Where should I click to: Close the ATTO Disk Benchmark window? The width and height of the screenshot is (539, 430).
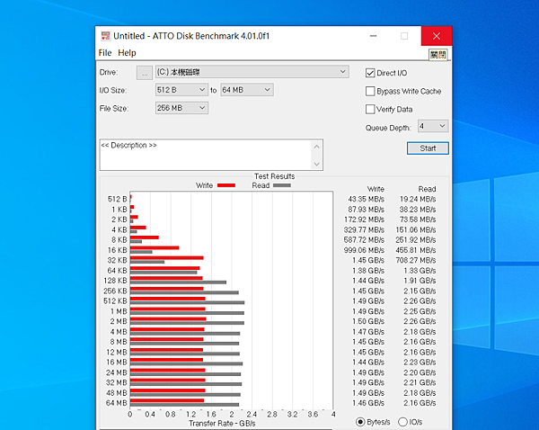pyautogui.click(x=437, y=36)
